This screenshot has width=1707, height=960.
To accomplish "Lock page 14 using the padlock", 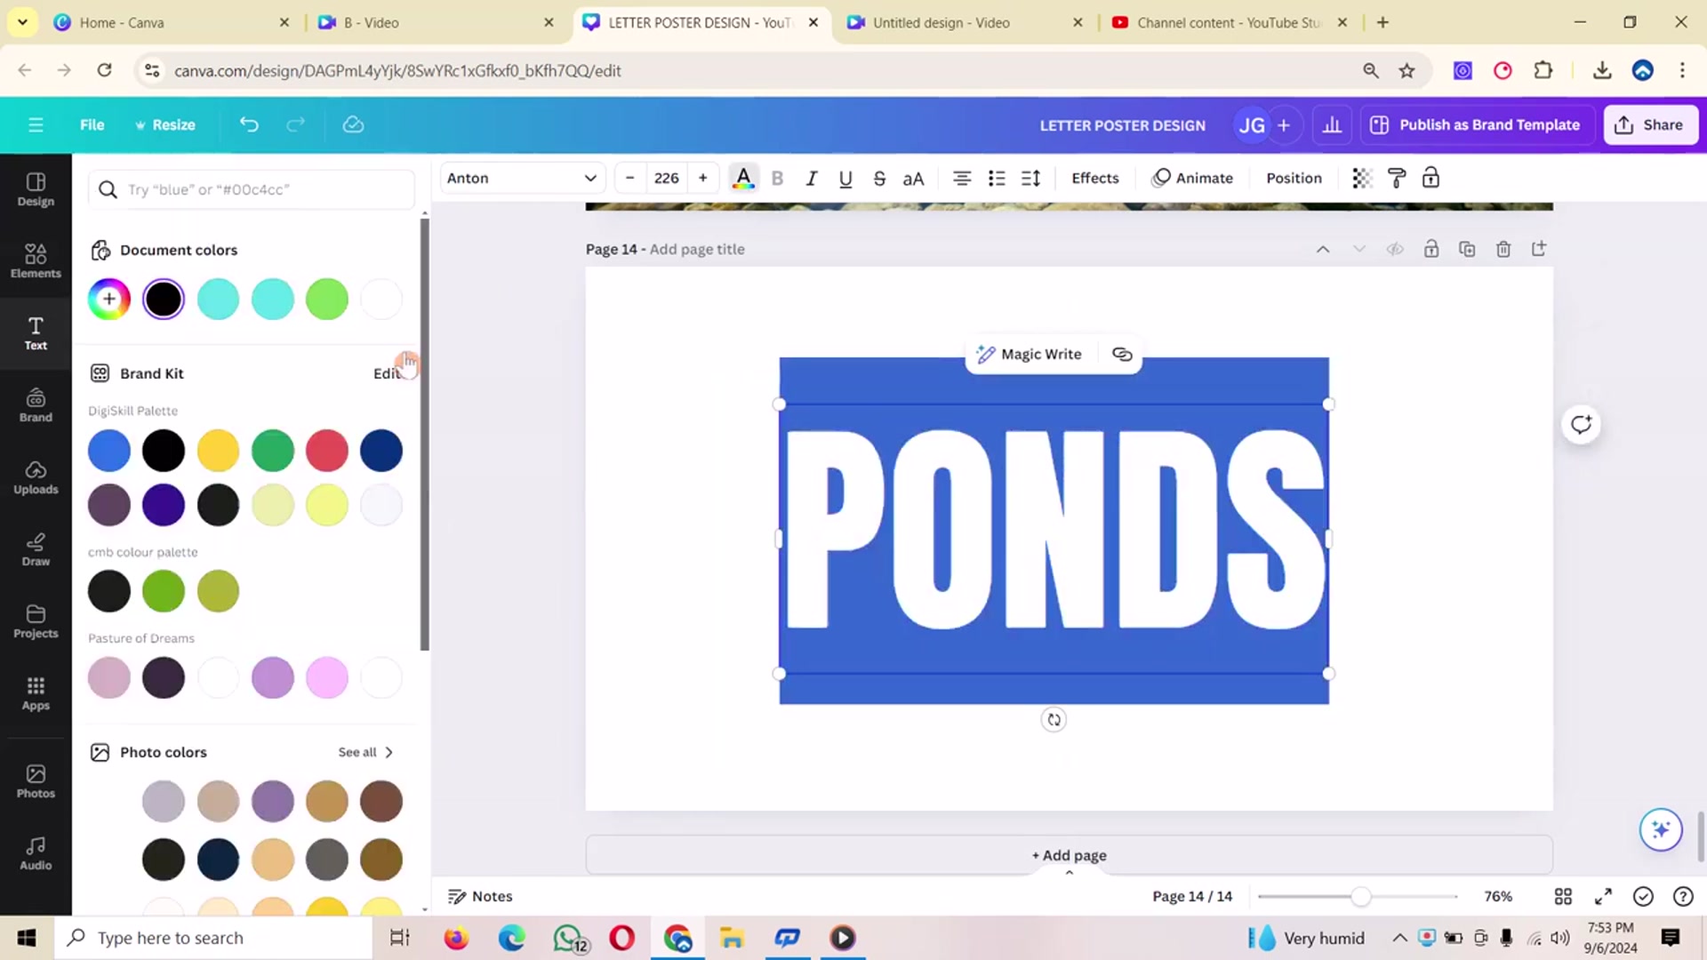I will pyautogui.click(x=1431, y=249).
